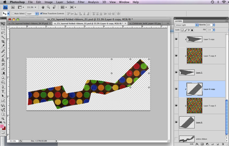This screenshot has height=146, width=229.
Task: Open the Opacity slider dropdown arrow
Action: pos(214,25)
